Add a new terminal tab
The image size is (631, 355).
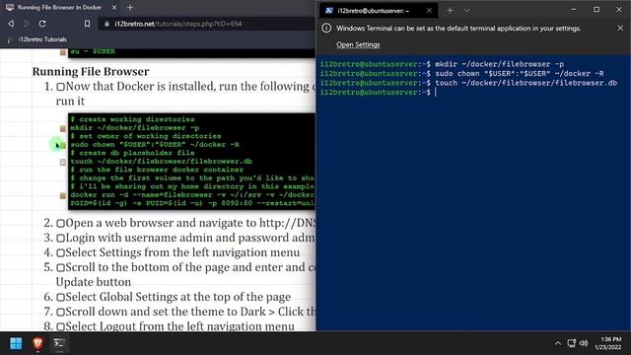coord(450,11)
